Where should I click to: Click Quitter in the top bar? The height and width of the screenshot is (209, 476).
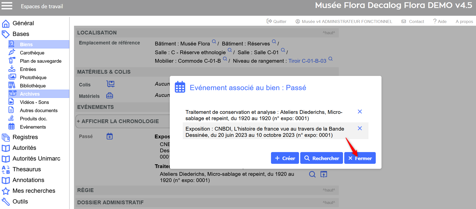click(x=277, y=21)
